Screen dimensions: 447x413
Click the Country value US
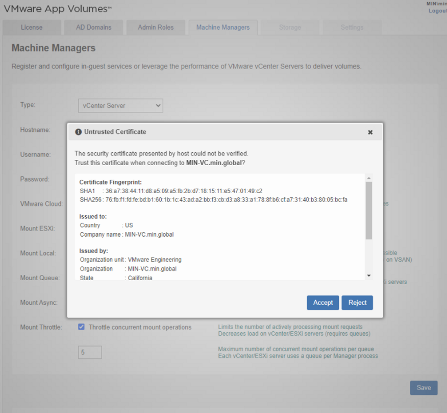coord(129,225)
